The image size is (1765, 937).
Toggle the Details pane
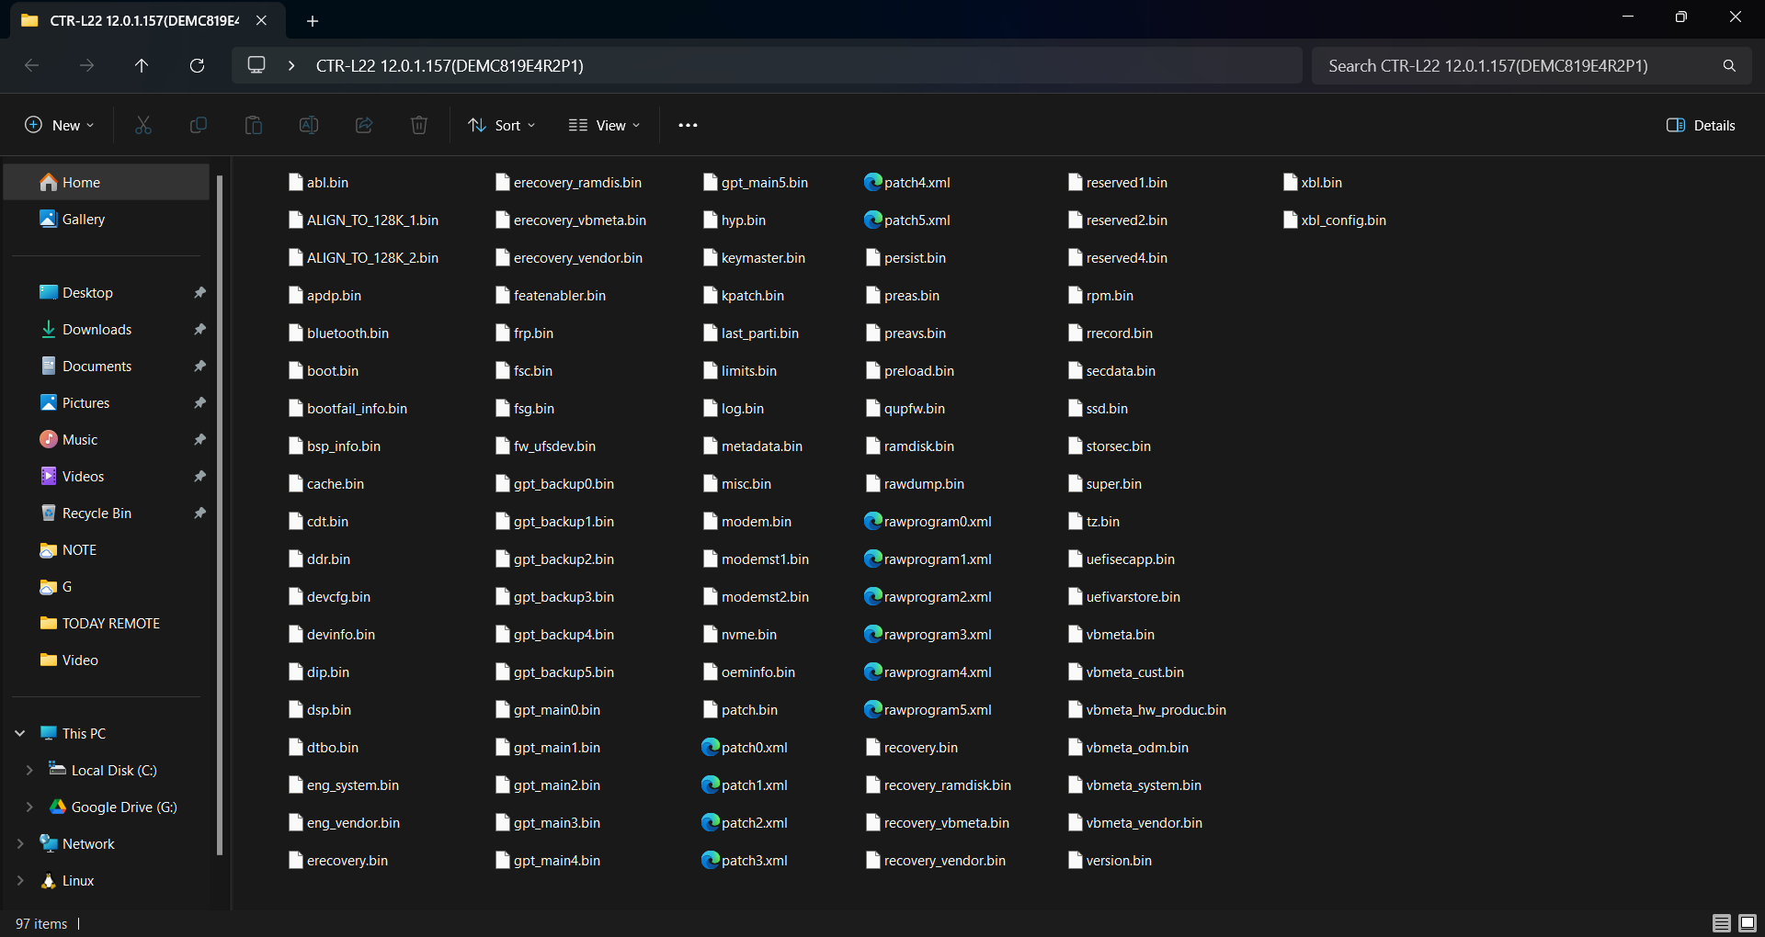(1701, 125)
